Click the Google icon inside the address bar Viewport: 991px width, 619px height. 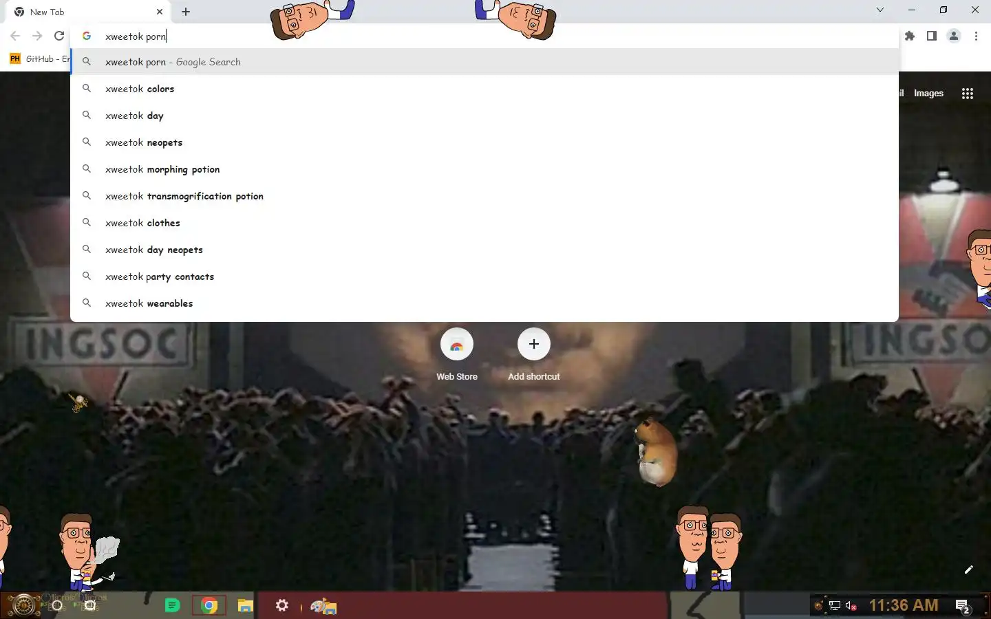coord(87,36)
